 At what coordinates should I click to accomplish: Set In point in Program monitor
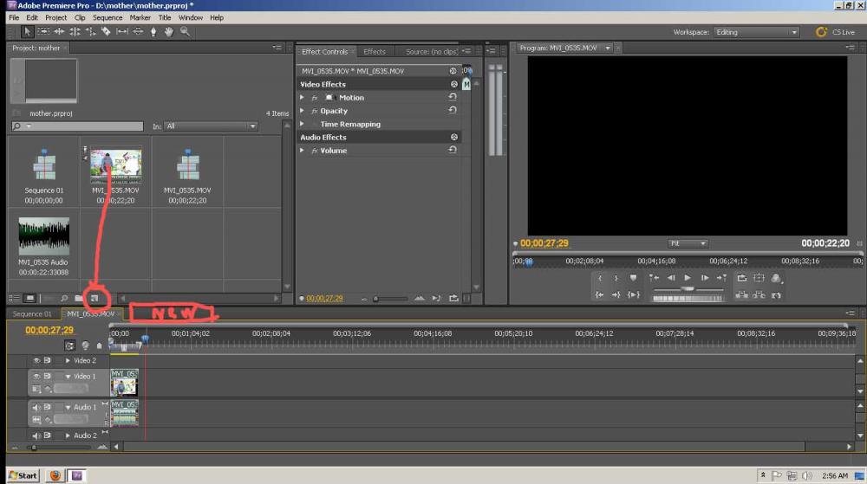(x=600, y=278)
